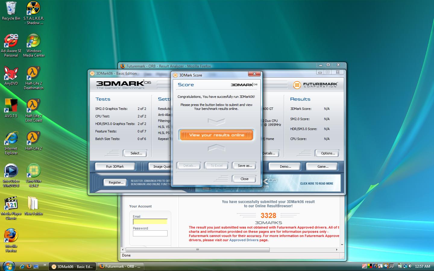This screenshot has width=434, height=271.
Task: Select the InterVideo WinDVD 8 desktop icon
Action: [x=11, y=176]
